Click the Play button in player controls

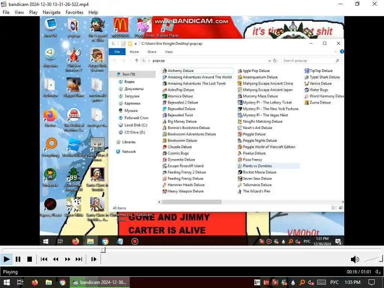[6, 259]
